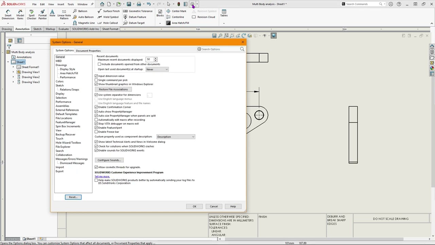This screenshot has width=435, height=245.
Task: Select the Smart Dimension tool
Action: 8,15
